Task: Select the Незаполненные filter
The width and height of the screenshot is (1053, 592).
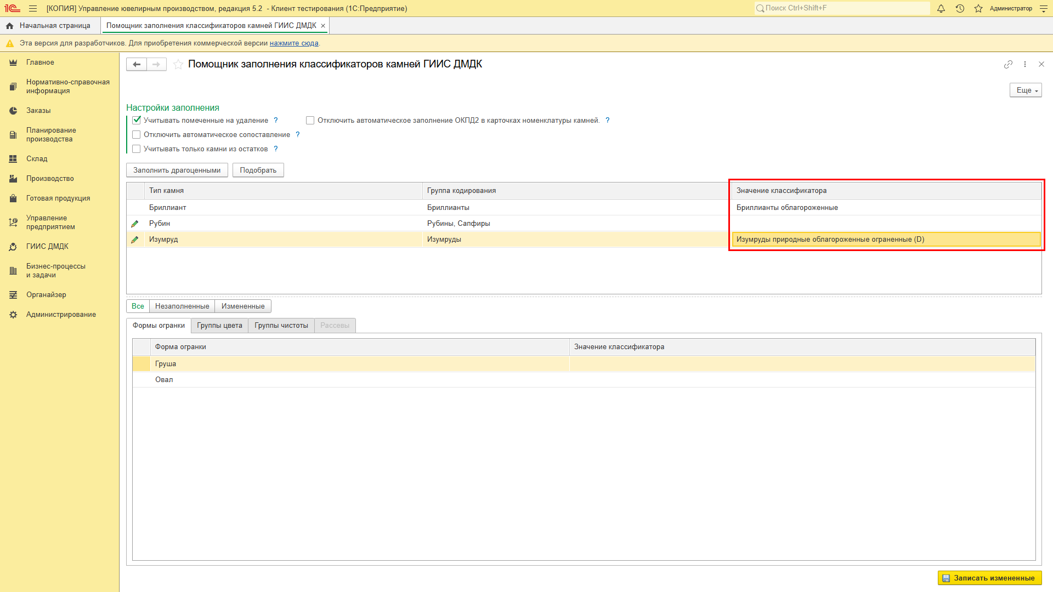Action: (182, 306)
